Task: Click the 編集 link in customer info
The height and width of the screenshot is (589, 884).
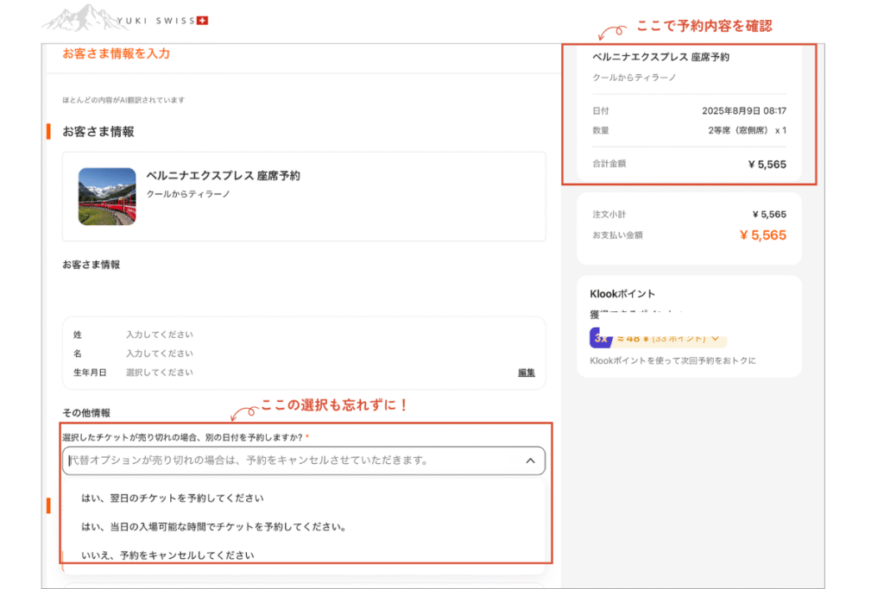Action: pyautogui.click(x=527, y=373)
